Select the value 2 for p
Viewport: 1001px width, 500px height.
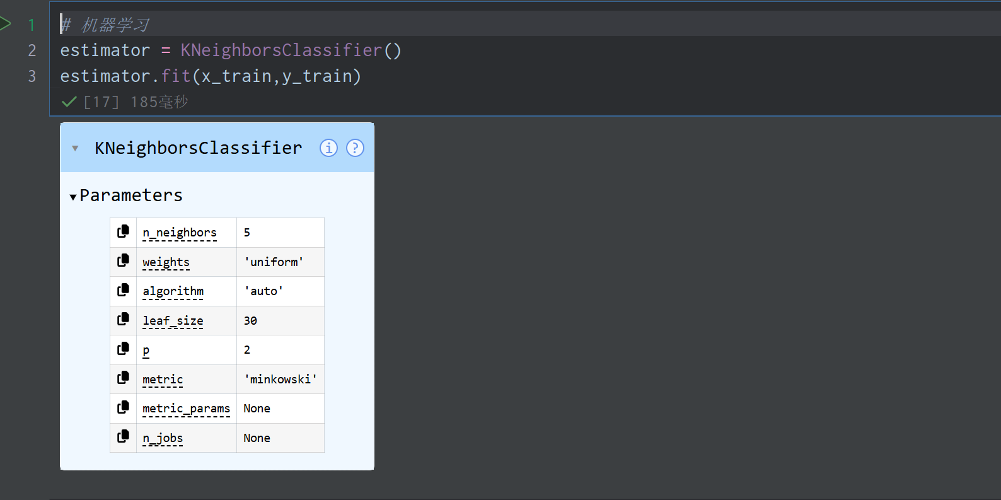(247, 350)
